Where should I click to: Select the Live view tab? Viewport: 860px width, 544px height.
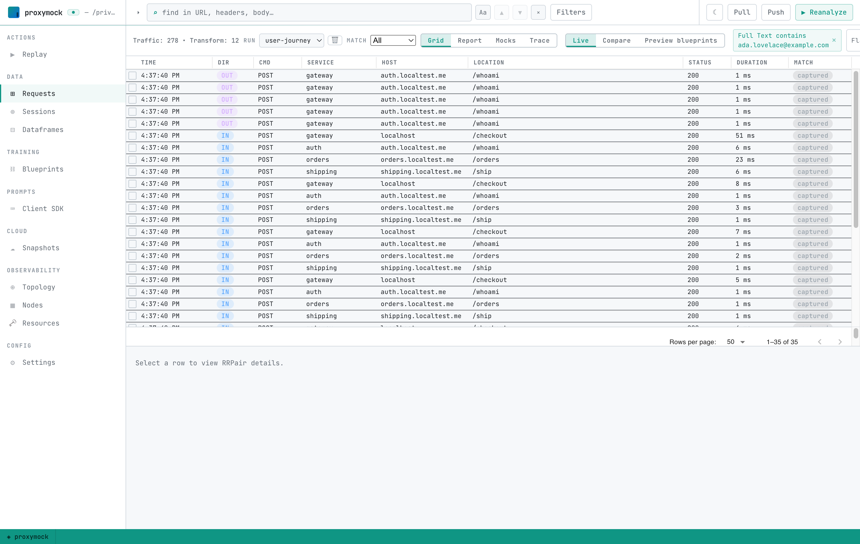[581, 40]
